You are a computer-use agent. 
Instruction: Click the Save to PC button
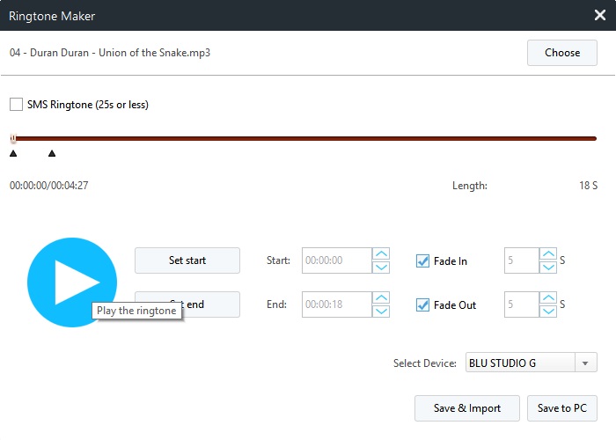(x=561, y=408)
